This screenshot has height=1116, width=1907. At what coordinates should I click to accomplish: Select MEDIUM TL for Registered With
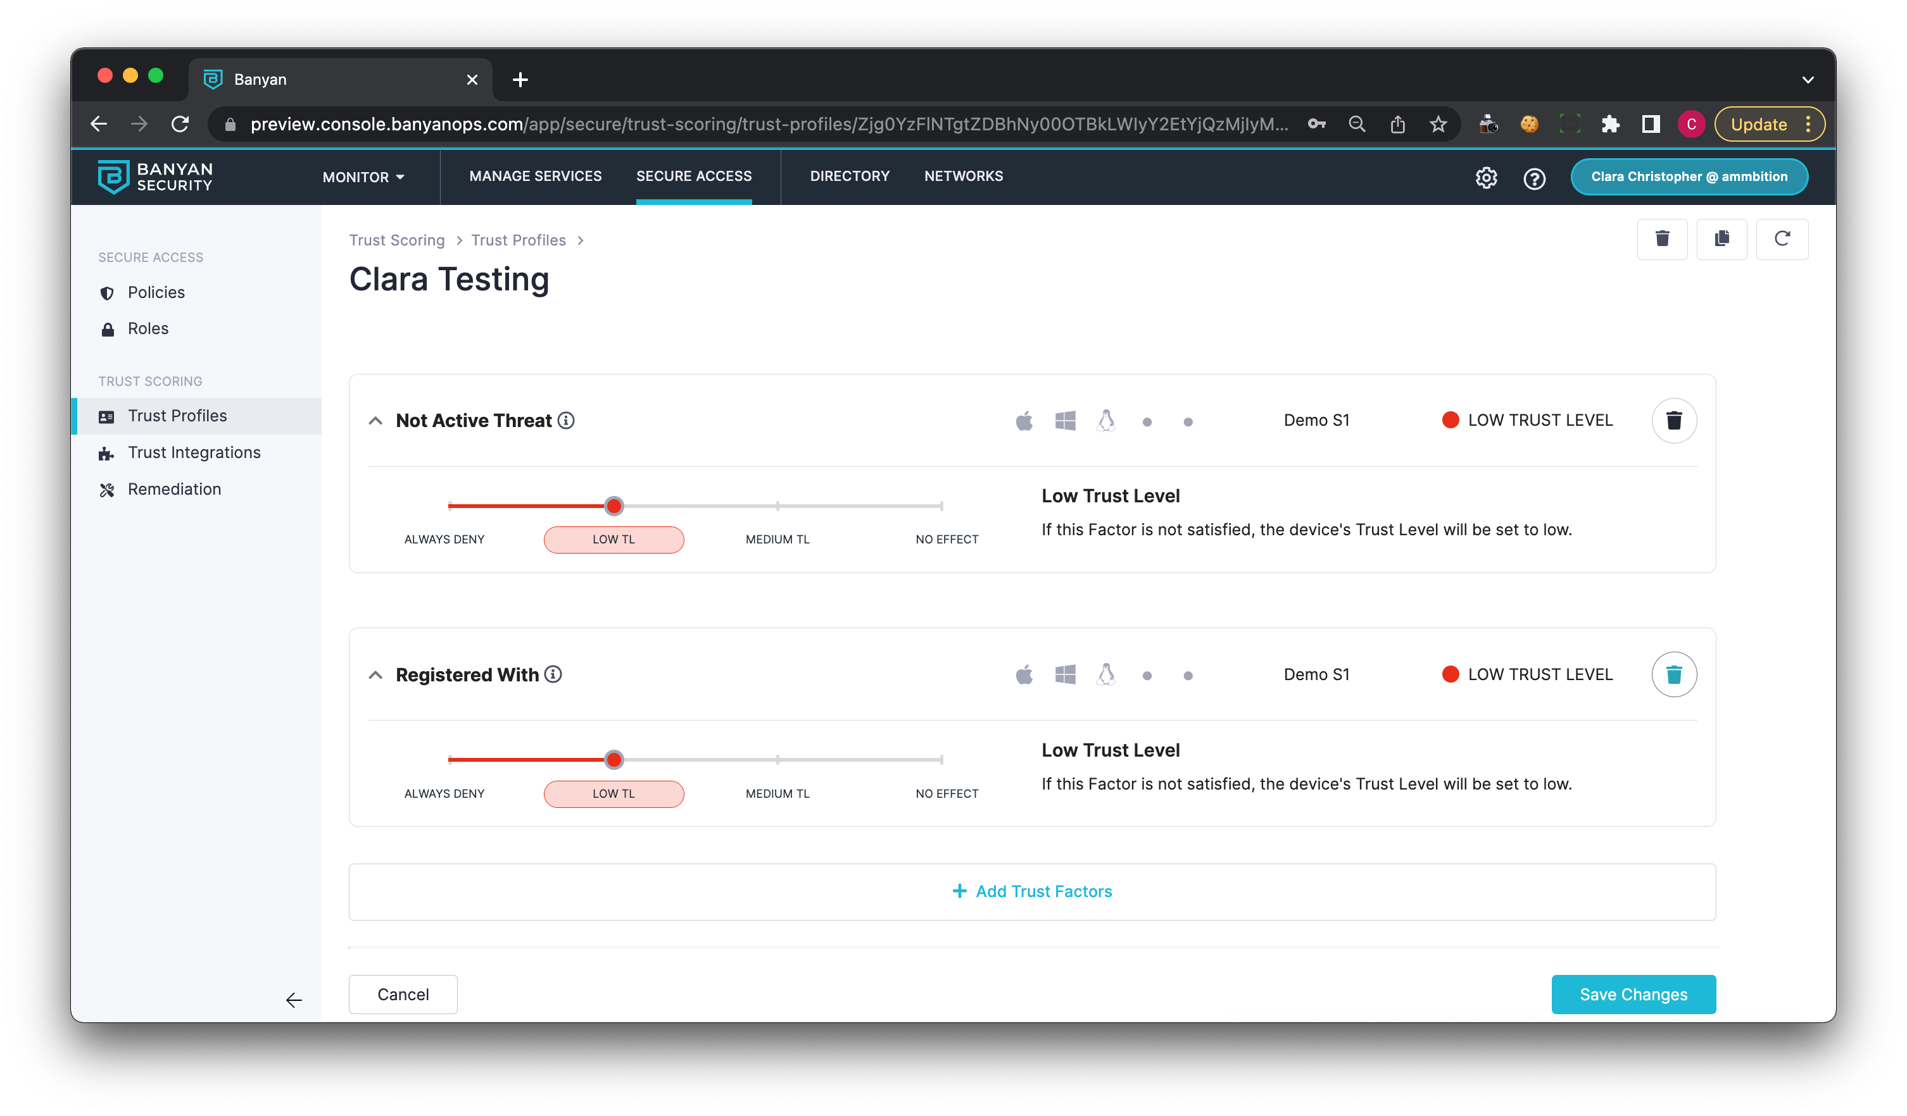777,793
